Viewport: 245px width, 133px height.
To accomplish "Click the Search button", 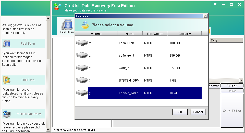I will coord(214,86).
